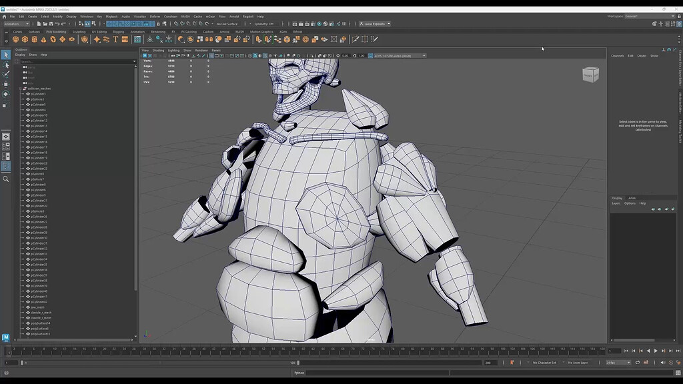683x384 pixels.
Task: Open the Animation menu set dropdown
Action: click(17, 24)
